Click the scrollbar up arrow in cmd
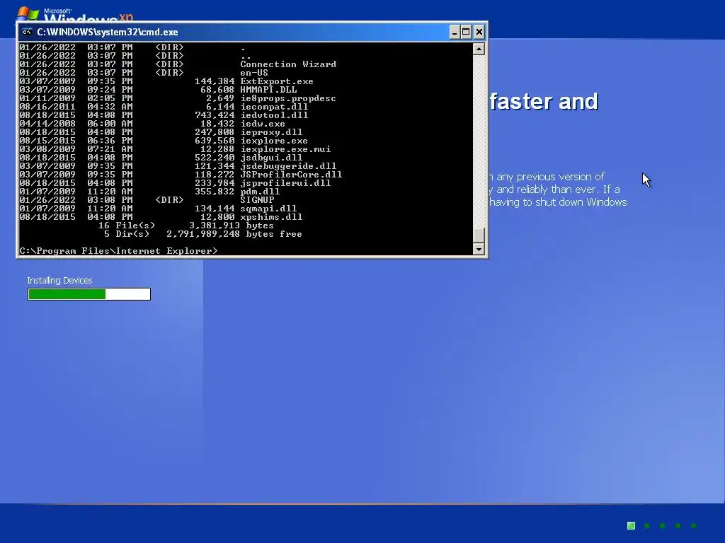The image size is (725, 543). pyautogui.click(x=479, y=49)
